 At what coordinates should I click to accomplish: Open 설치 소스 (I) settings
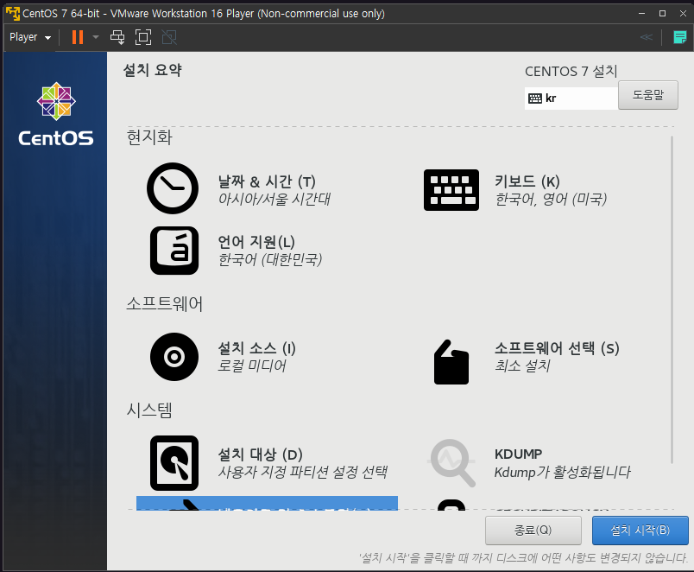click(x=256, y=348)
